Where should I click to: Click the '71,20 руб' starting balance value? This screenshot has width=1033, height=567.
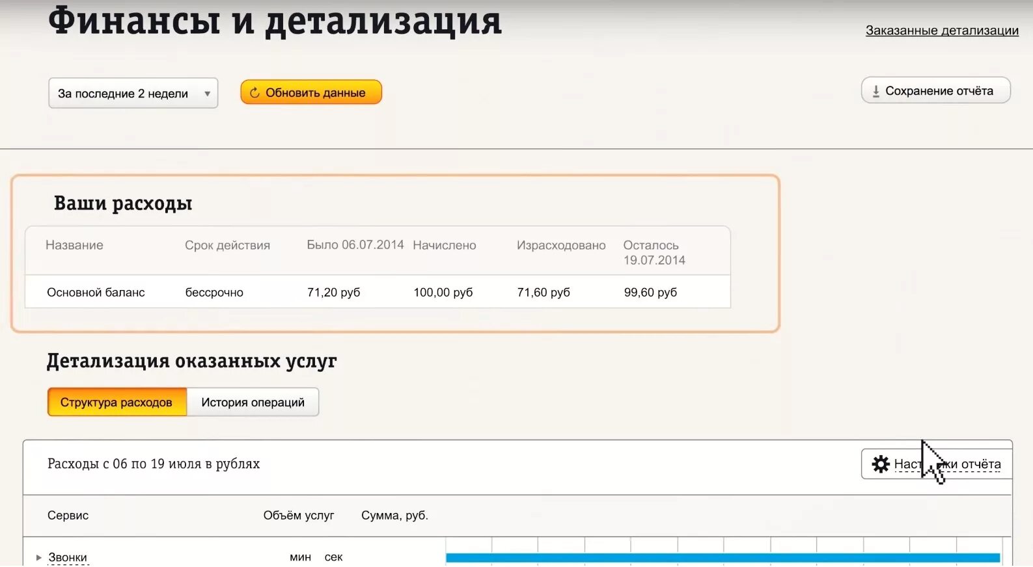pos(333,293)
